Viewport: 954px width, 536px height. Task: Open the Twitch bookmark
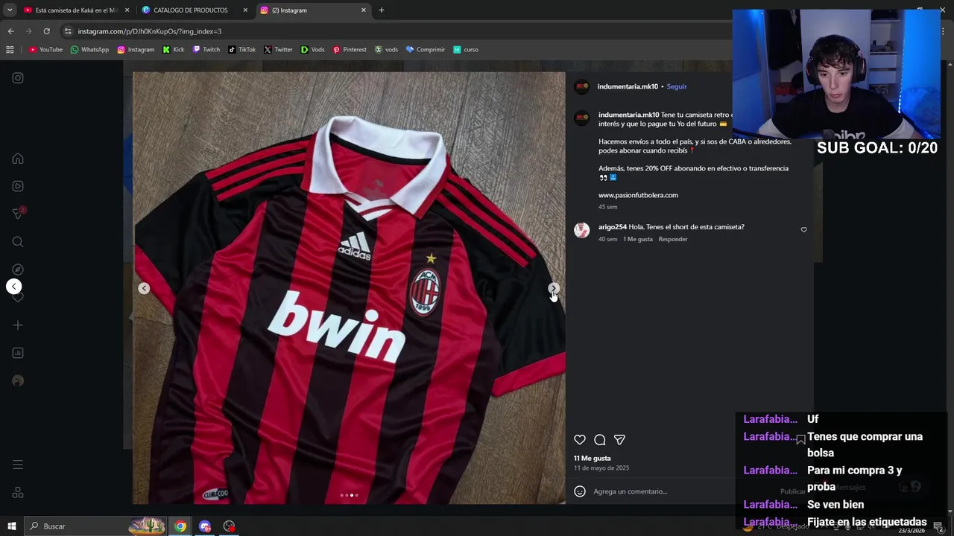pyautogui.click(x=206, y=50)
